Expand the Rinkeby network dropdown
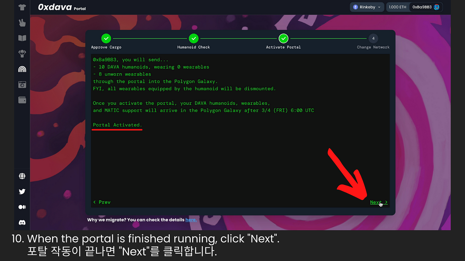Screen dimensions: 465x261 pyautogui.click(x=367, y=7)
